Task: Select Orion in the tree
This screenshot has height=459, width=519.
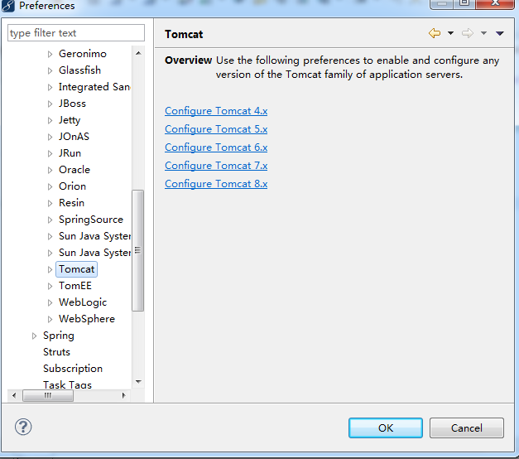Action: click(x=72, y=186)
